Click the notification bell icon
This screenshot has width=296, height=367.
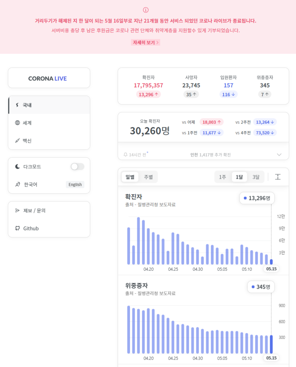click(126, 155)
